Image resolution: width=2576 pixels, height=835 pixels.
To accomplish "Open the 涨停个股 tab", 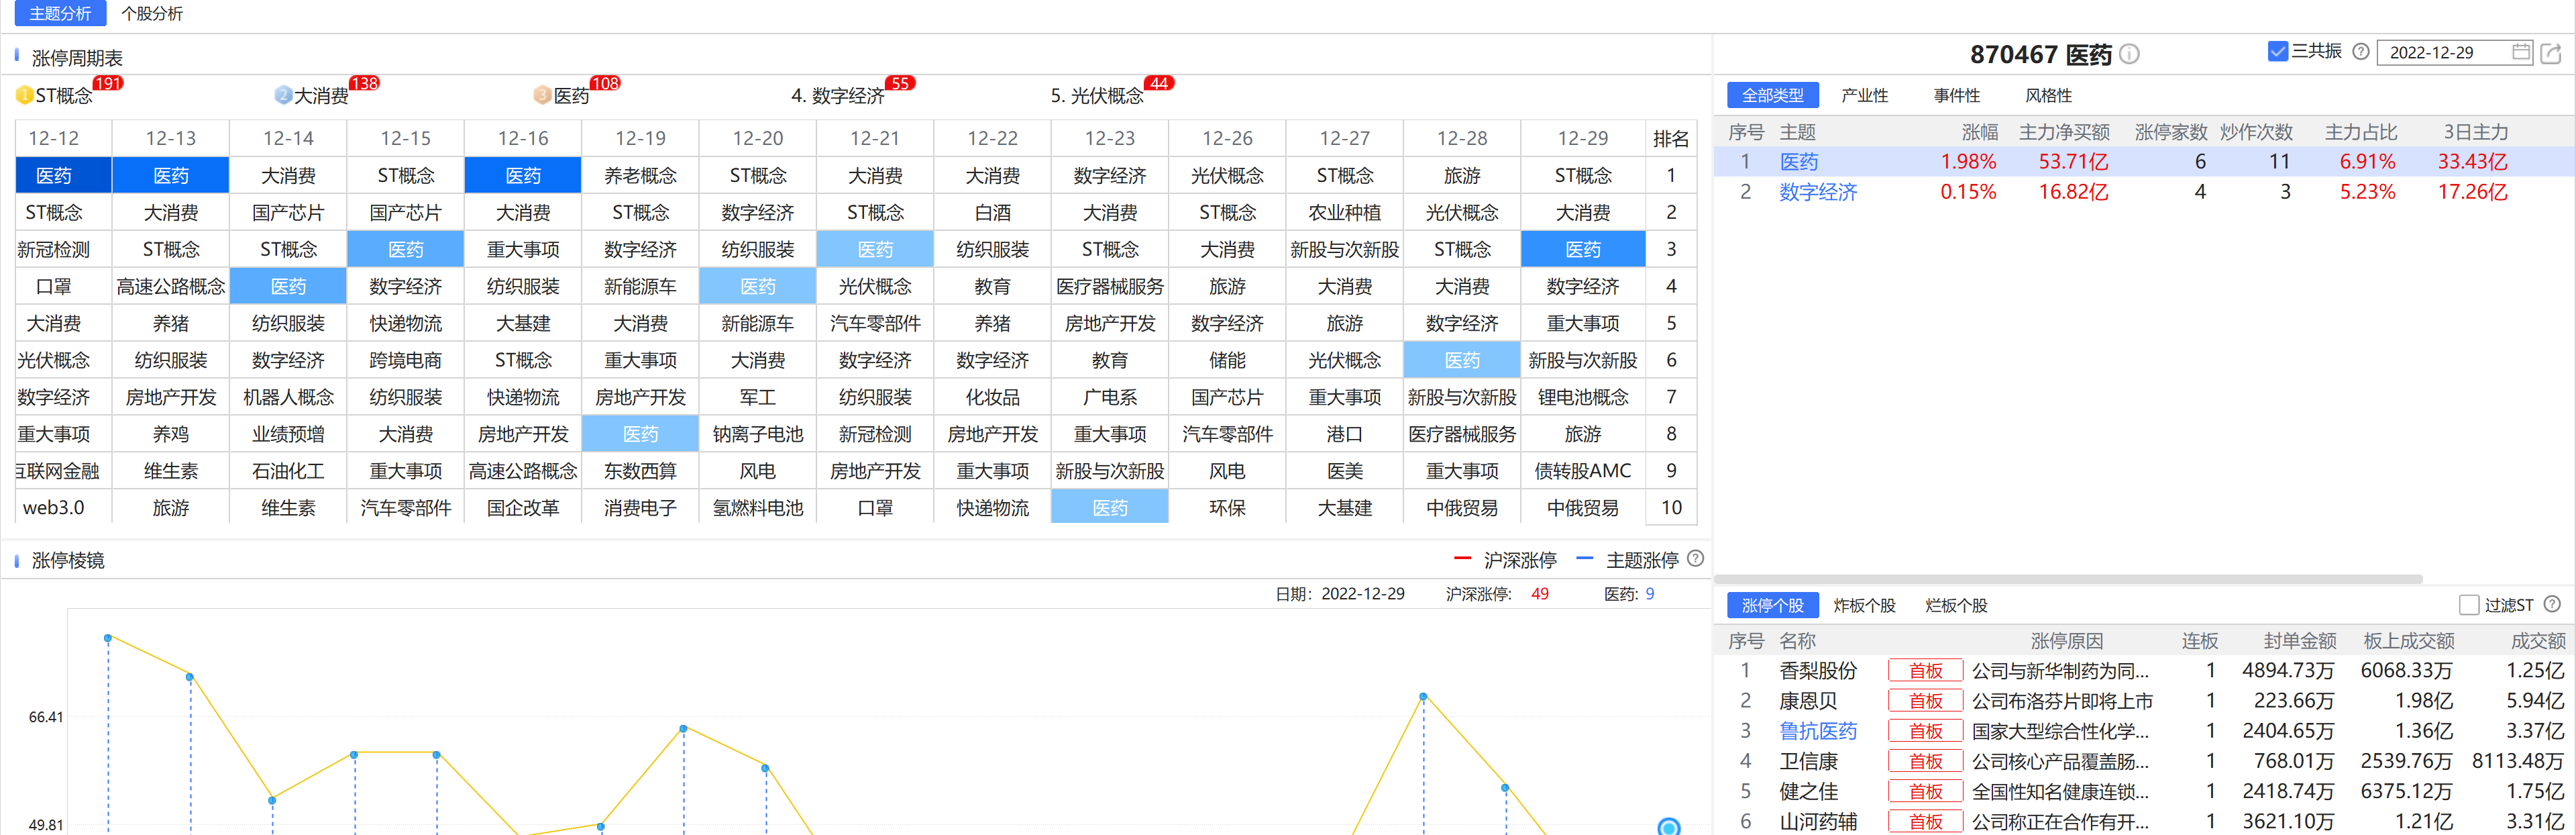I will (x=1772, y=605).
